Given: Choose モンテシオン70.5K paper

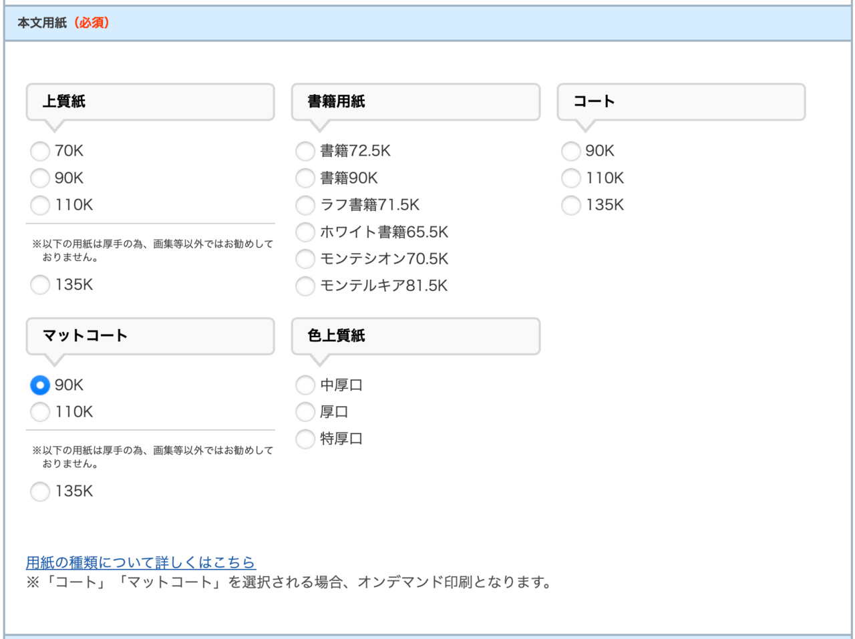Looking at the screenshot, I should (x=305, y=259).
